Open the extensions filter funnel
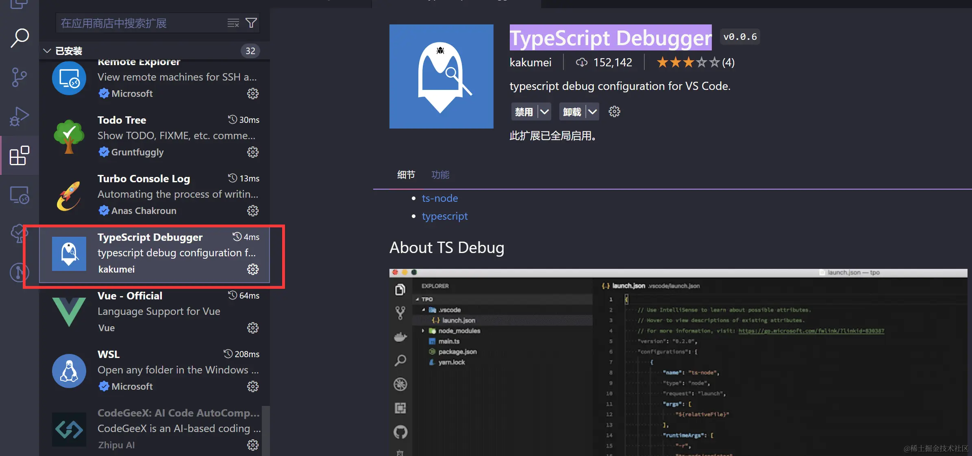The height and width of the screenshot is (456, 972). pyautogui.click(x=251, y=23)
